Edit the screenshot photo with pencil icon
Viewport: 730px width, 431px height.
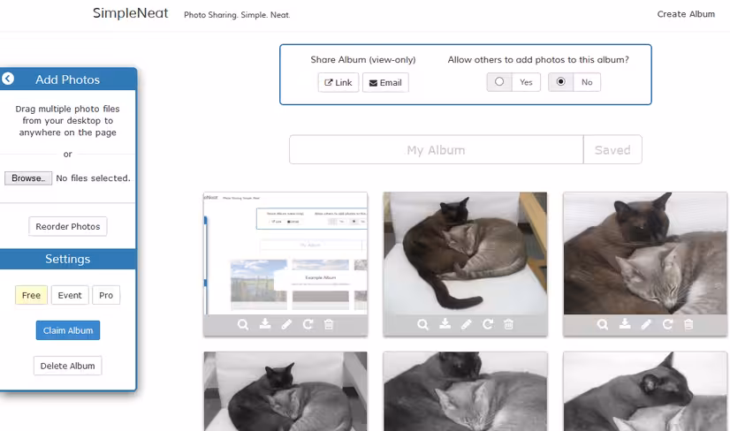(286, 324)
